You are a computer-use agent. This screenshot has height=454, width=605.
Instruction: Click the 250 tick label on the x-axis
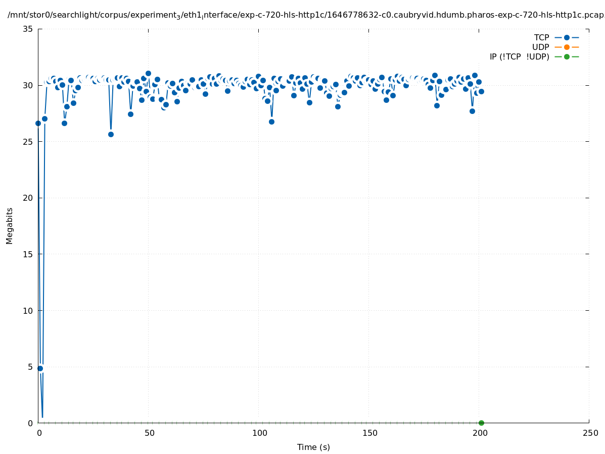click(590, 433)
